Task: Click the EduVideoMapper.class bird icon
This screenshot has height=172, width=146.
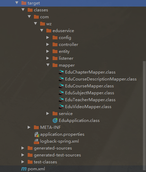Action: (x=61, y=107)
